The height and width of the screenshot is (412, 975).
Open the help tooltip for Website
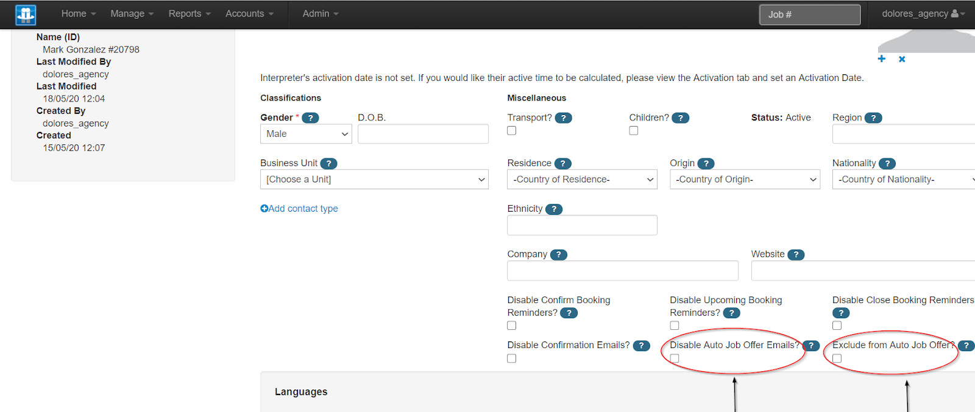tap(796, 255)
